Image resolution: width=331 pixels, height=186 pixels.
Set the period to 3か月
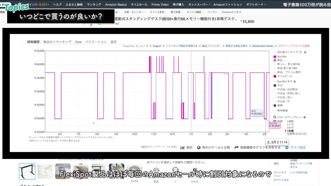click(x=290, y=128)
